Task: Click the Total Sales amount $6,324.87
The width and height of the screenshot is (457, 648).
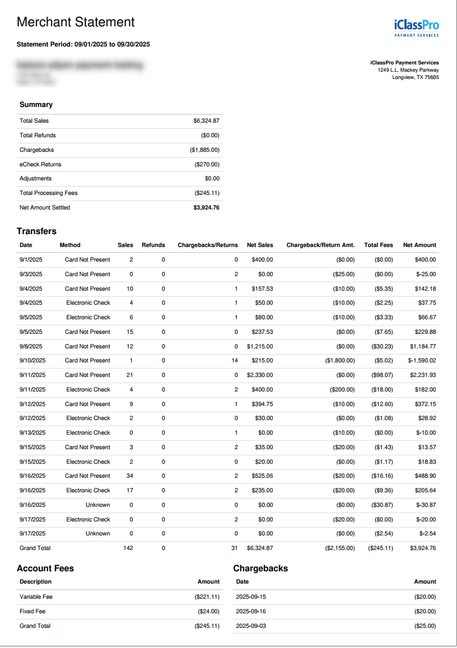Action: point(206,120)
